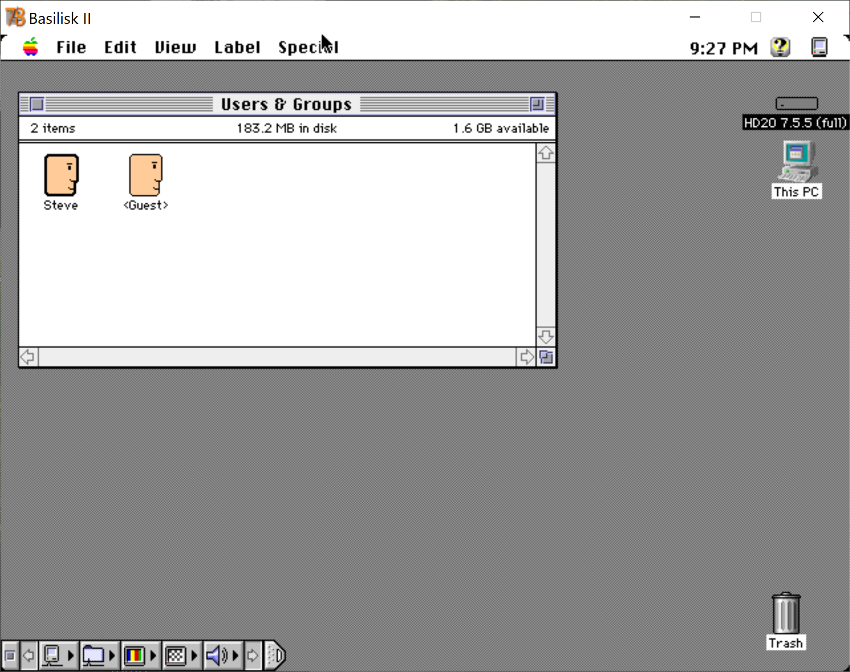Open the Edit menu
This screenshot has width=850, height=672.
tap(121, 47)
